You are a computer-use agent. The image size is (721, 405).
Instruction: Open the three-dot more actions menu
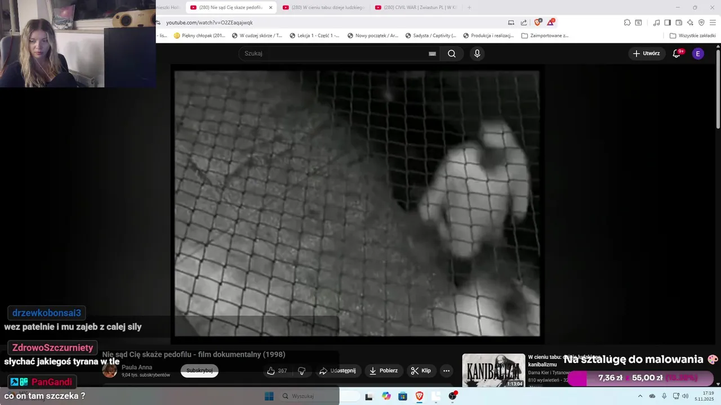click(x=446, y=371)
